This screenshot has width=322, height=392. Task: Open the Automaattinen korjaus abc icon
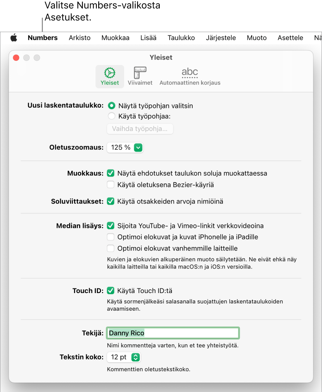tap(190, 76)
